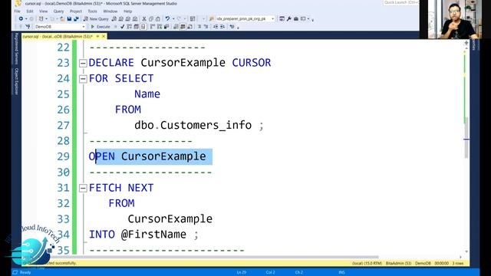
Task: Open the Window menu
Action: point(110,11)
